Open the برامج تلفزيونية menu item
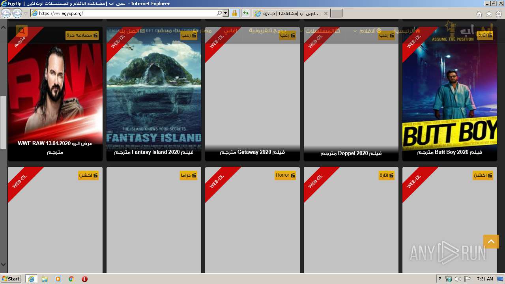The image size is (505, 284). (x=267, y=30)
